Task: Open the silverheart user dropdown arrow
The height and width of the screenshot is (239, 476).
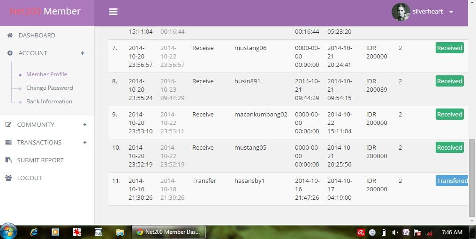Action: 451,12
